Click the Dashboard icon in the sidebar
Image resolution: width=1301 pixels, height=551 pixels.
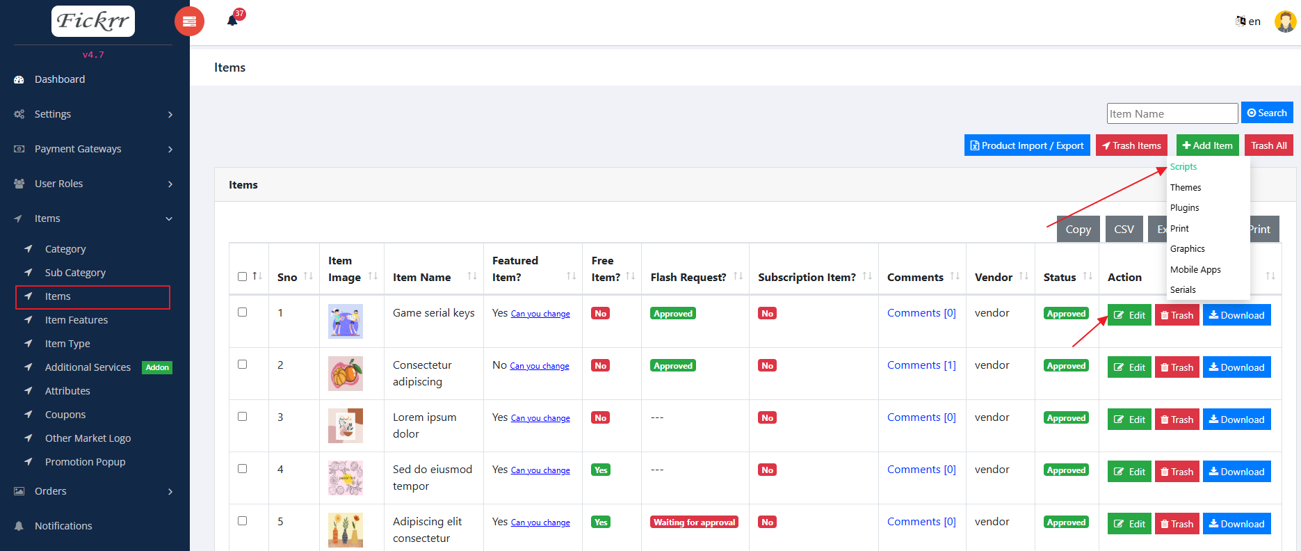pyautogui.click(x=19, y=80)
